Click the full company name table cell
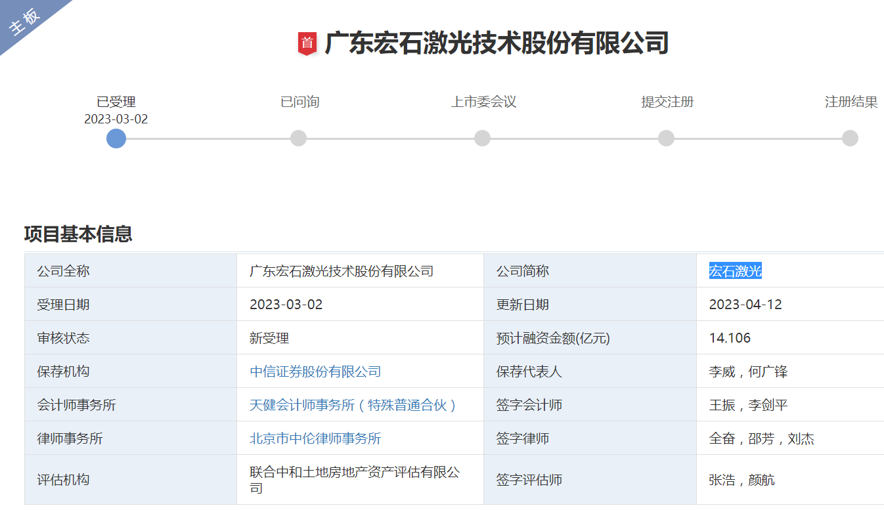 tap(360, 271)
